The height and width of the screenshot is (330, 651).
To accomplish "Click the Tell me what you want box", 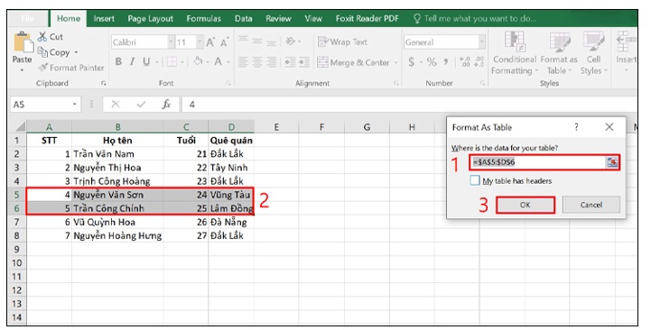I will click(x=475, y=19).
